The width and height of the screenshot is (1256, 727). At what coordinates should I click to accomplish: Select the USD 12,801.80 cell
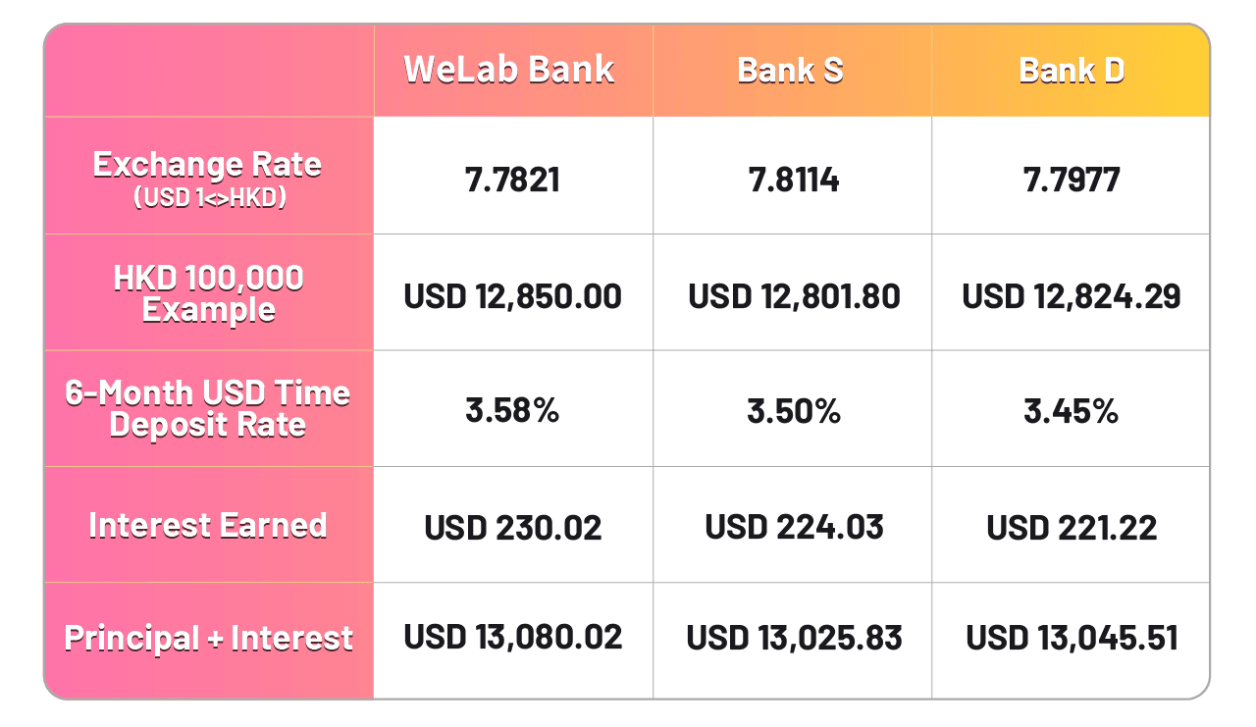(794, 296)
